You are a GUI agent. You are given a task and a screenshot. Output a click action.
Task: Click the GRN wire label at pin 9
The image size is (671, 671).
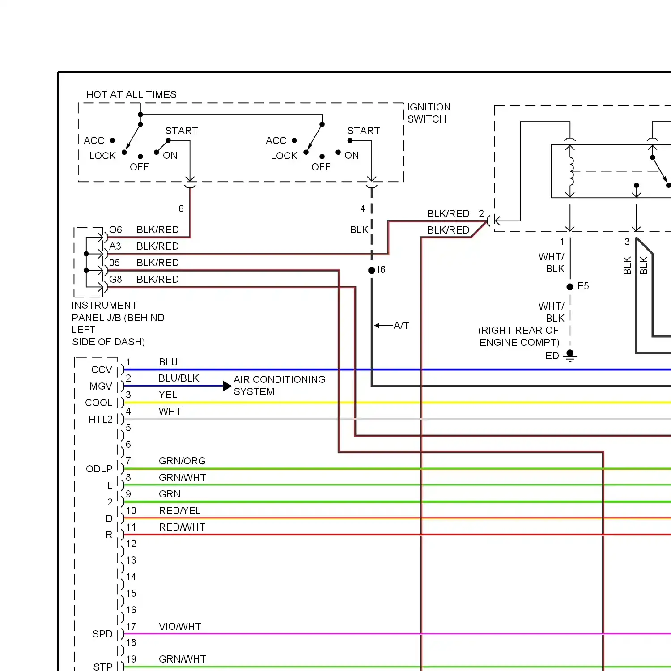coord(170,494)
